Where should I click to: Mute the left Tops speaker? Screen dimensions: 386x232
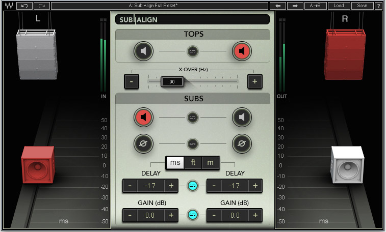[x=144, y=51]
